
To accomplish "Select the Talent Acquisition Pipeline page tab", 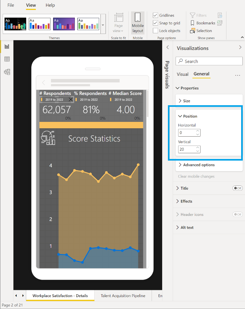I will pos(123,296).
